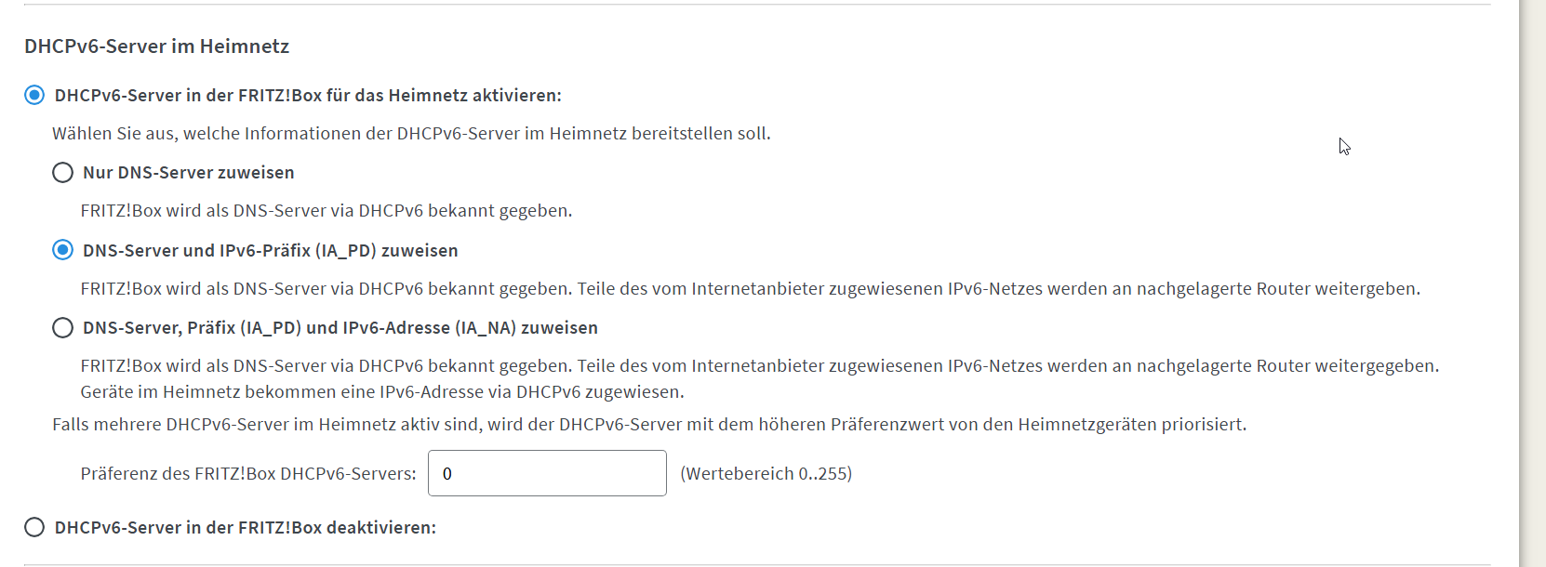
Task: Select the radio circle enabling DHCPv6-Server für das Heimnetz
Action: pos(34,95)
